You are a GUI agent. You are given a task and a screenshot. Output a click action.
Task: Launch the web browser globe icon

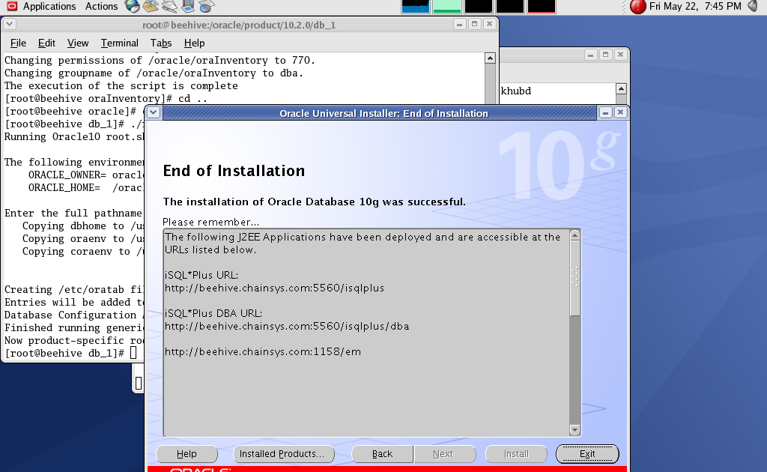point(132,6)
